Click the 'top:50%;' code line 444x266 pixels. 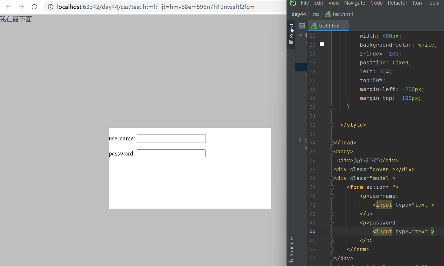[372, 80]
